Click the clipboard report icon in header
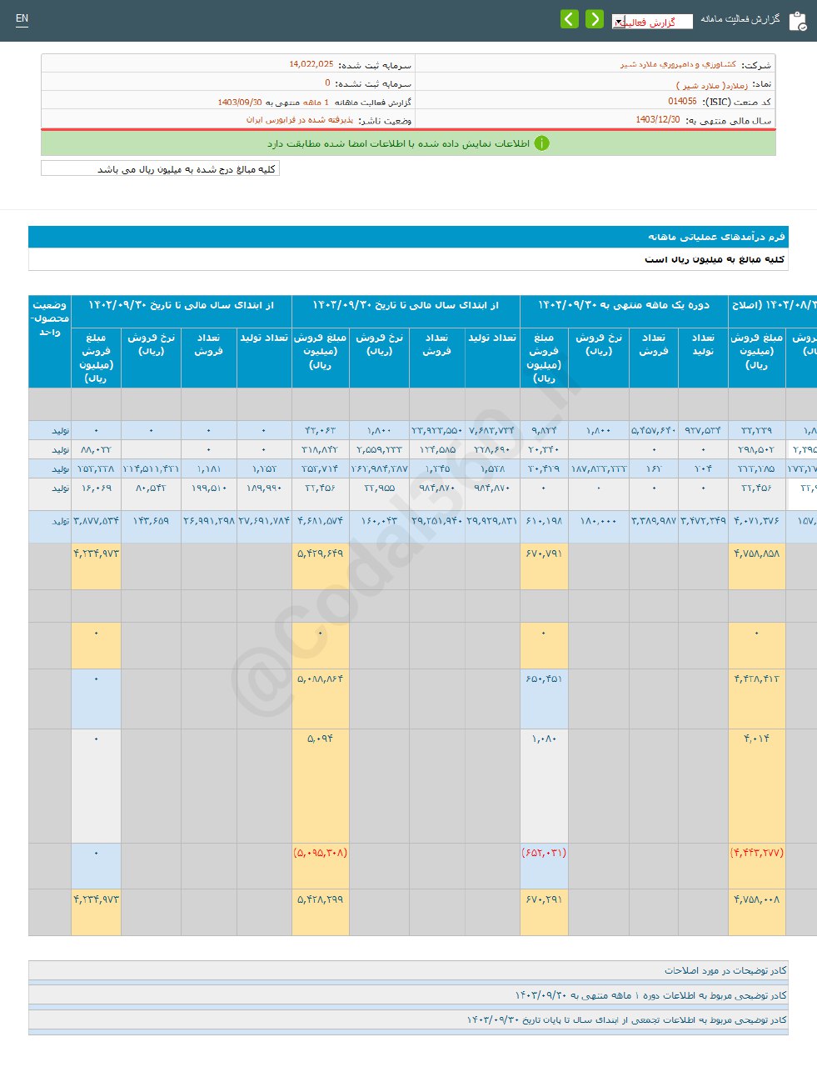 click(797, 21)
